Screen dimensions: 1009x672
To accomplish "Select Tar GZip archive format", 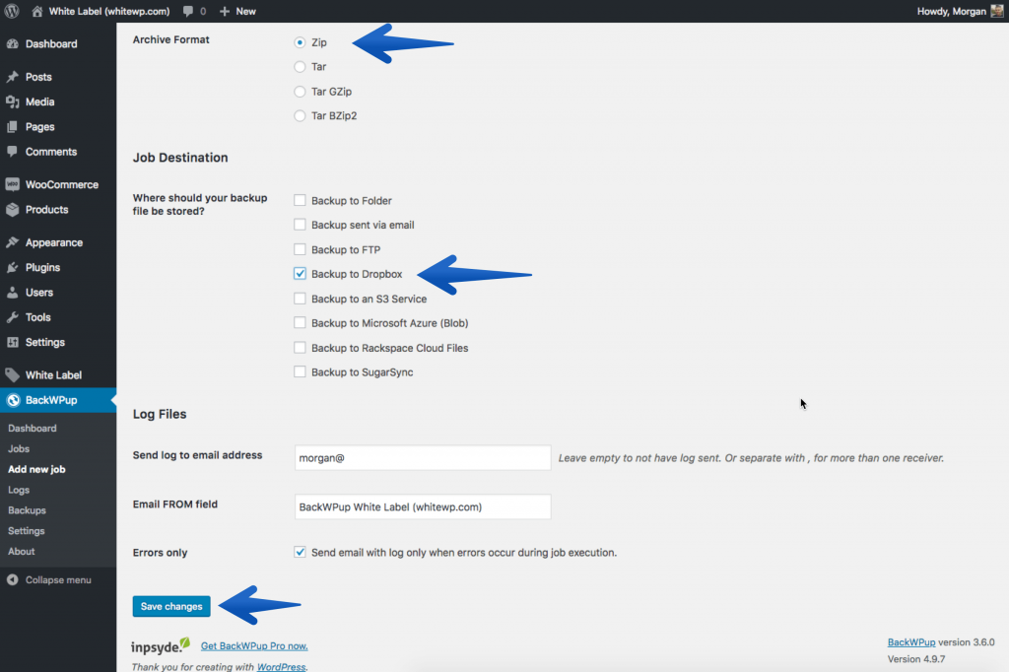I will coord(300,92).
